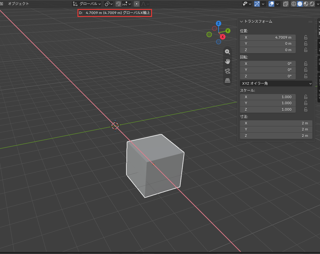Open the pivot point dropdown
The image size is (320, 254).
tap(108, 4)
